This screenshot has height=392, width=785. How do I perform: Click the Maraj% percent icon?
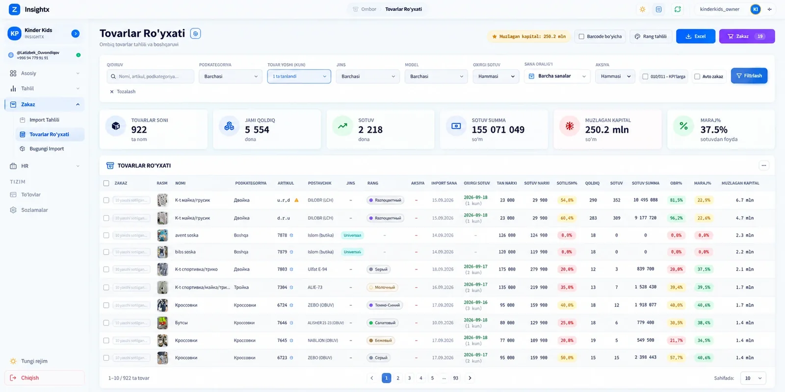(683, 126)
